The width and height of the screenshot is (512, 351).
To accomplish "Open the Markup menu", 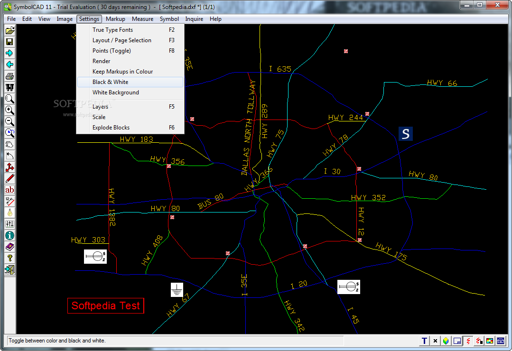I will (x=115, y=19).
